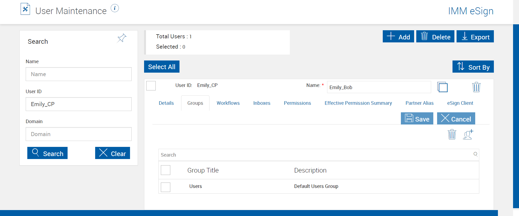Open the Sort By options
The image size is (519, 216).
(473, 67)
